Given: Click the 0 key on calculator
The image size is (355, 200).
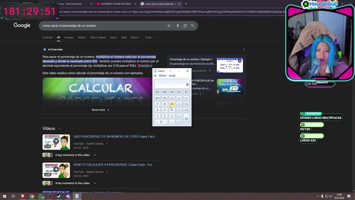Looking at the screenshot, I should coord(161,122).
